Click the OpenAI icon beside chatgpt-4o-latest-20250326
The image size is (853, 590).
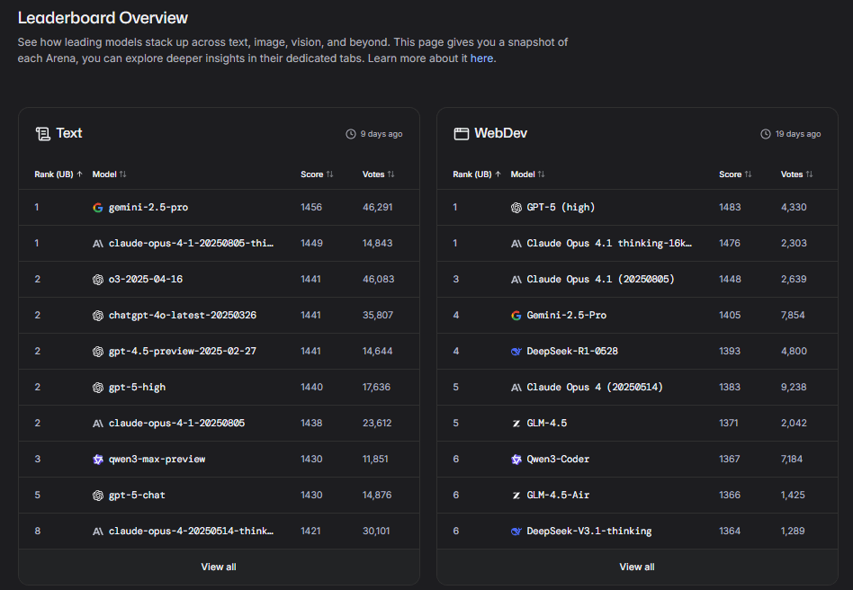coord(98,316)
